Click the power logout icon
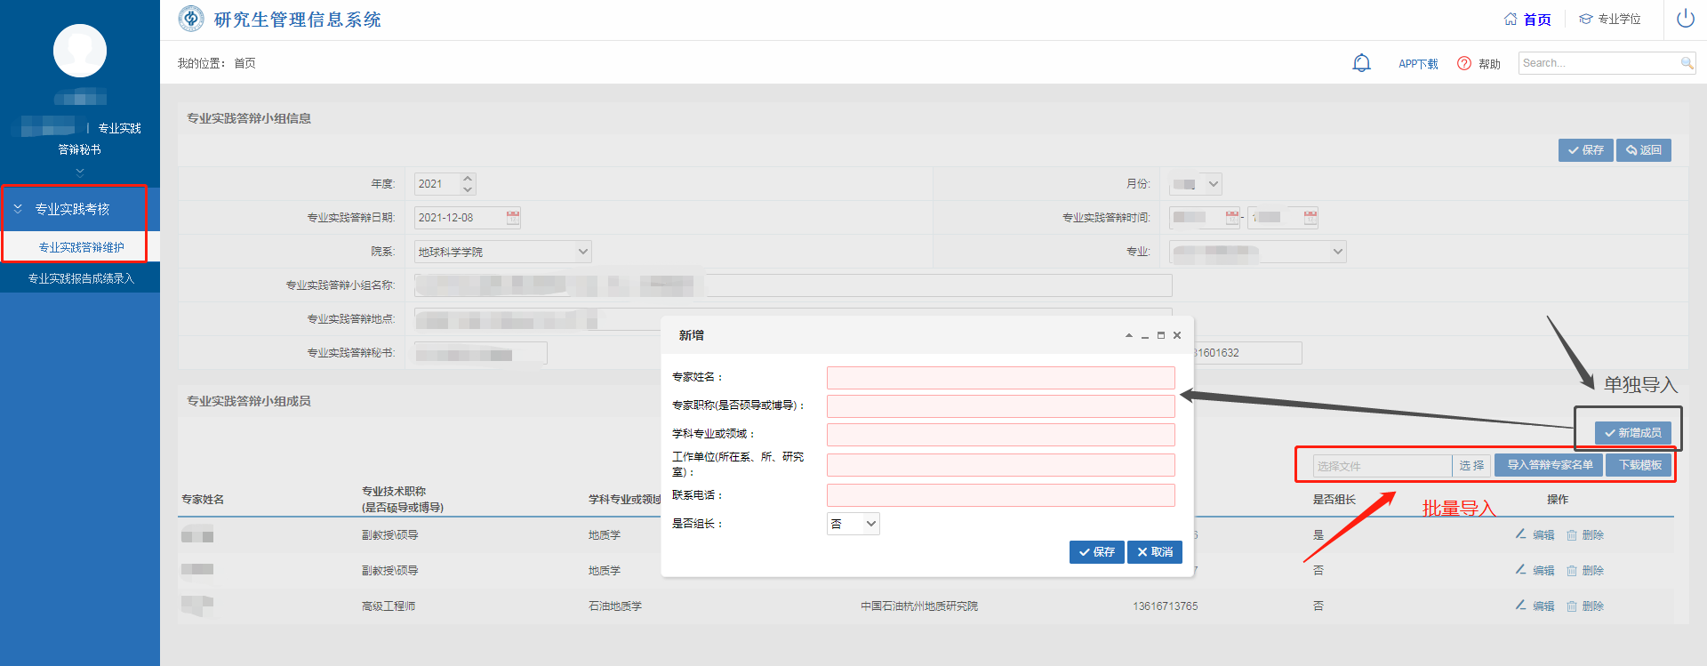Screen dimensions: 1707x666 point(1685,19)
